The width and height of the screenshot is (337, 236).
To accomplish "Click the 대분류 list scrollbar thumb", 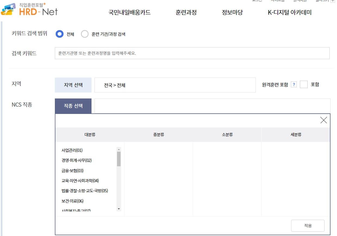I will point(119,159).
